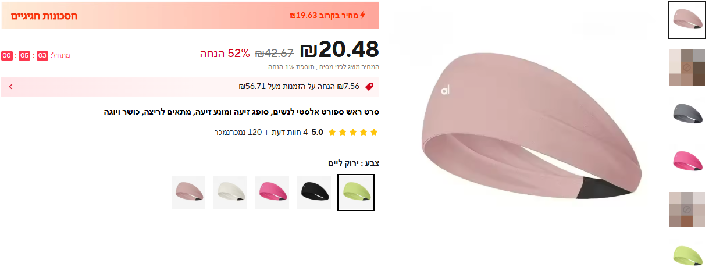Click the 52% discount label
709x274 pixels.
click(225, 53)
